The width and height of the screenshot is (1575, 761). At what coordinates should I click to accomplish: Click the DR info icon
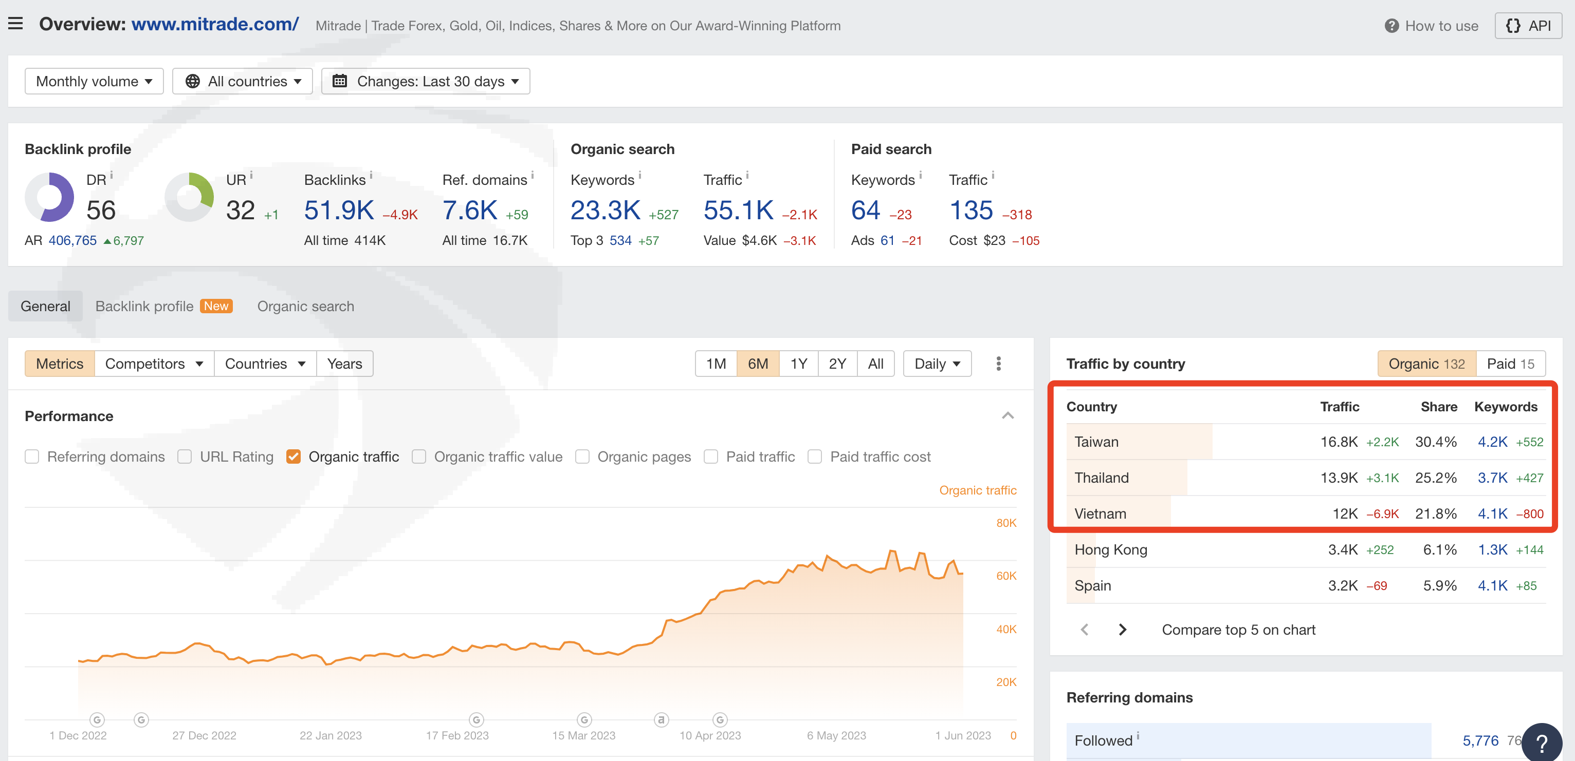click(111, 175)
